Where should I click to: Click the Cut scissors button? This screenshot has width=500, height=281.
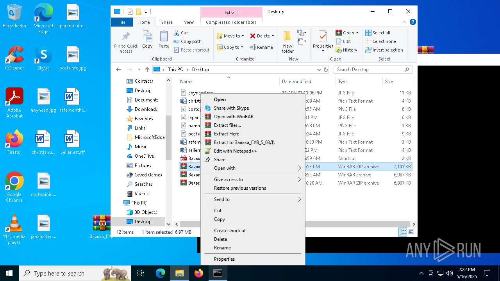pyautogui.click(x=181, y=33)
